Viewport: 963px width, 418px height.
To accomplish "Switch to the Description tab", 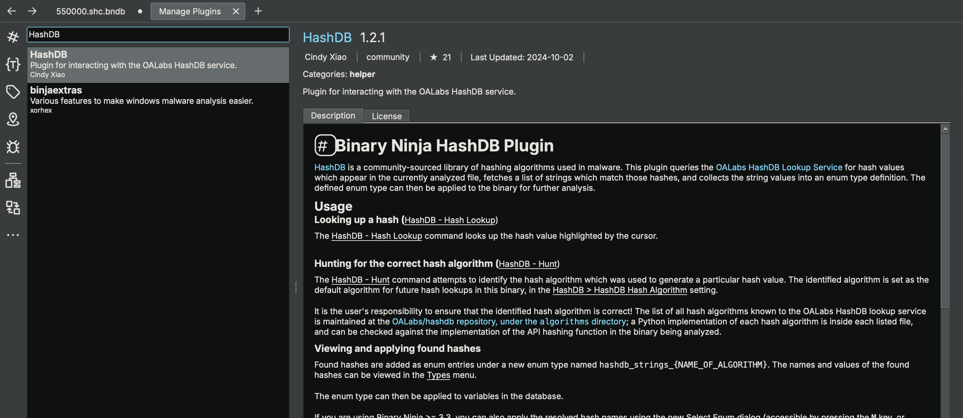I will click(333, 115).
